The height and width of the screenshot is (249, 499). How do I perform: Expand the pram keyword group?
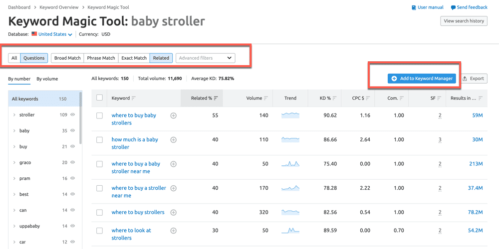pyautogui.click(x=14, y=179)
